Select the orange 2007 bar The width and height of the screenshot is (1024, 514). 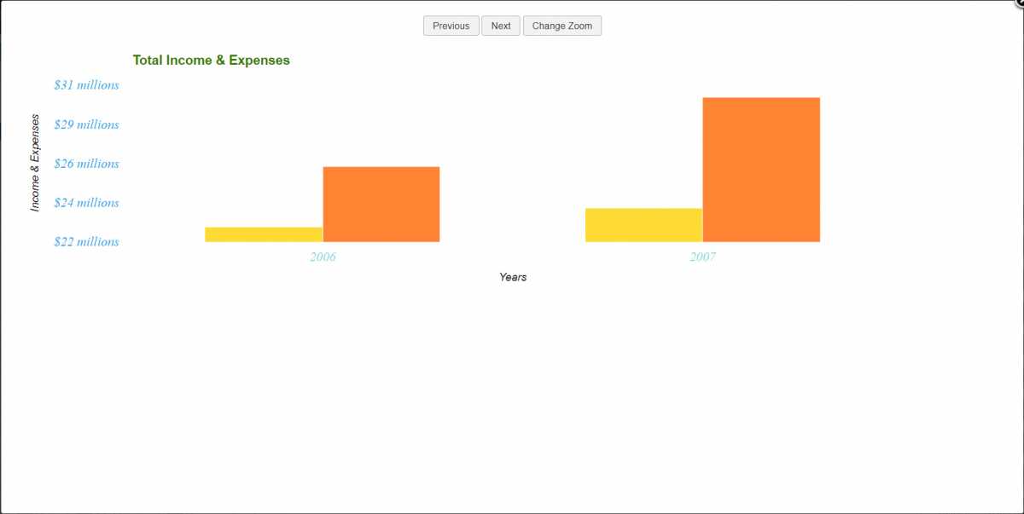pyautogui.click(x=761, y=170)
